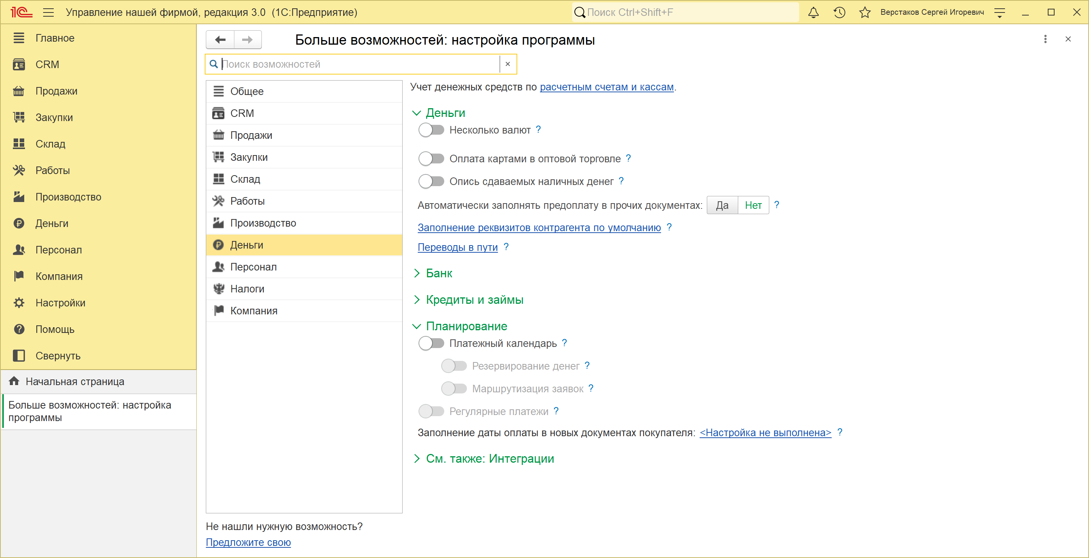Screen dimensions: 1089x558
Task: Show help for Несколько валют
Action: tap(538, 129)
